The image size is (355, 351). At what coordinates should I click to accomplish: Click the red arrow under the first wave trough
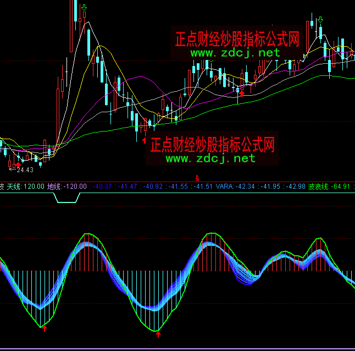(45, 328)
